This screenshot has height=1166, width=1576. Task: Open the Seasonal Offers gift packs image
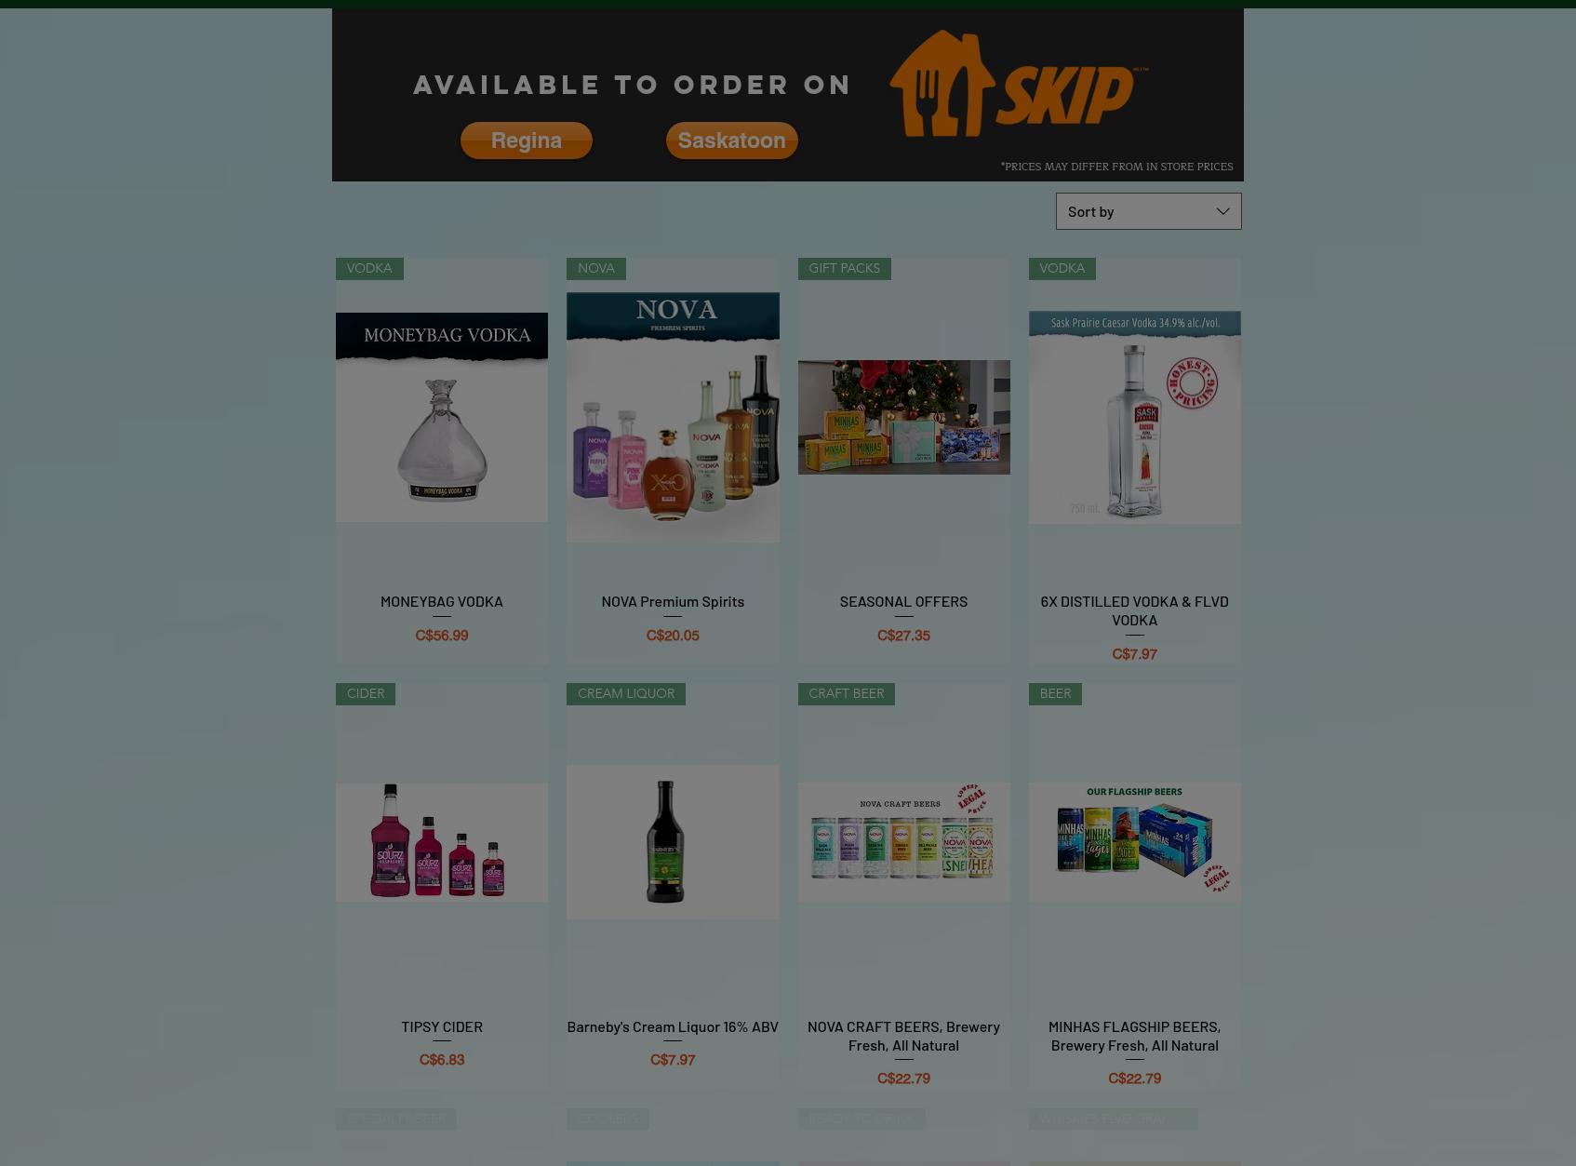pyautogui.click(x=903, y=417)
